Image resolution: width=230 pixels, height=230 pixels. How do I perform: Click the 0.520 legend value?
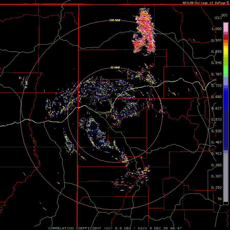point(216,131)
